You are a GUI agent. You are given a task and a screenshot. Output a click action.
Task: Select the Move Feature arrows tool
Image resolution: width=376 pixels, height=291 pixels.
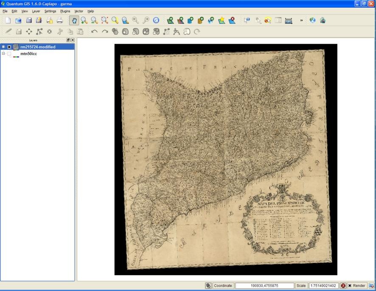(29, 31)
